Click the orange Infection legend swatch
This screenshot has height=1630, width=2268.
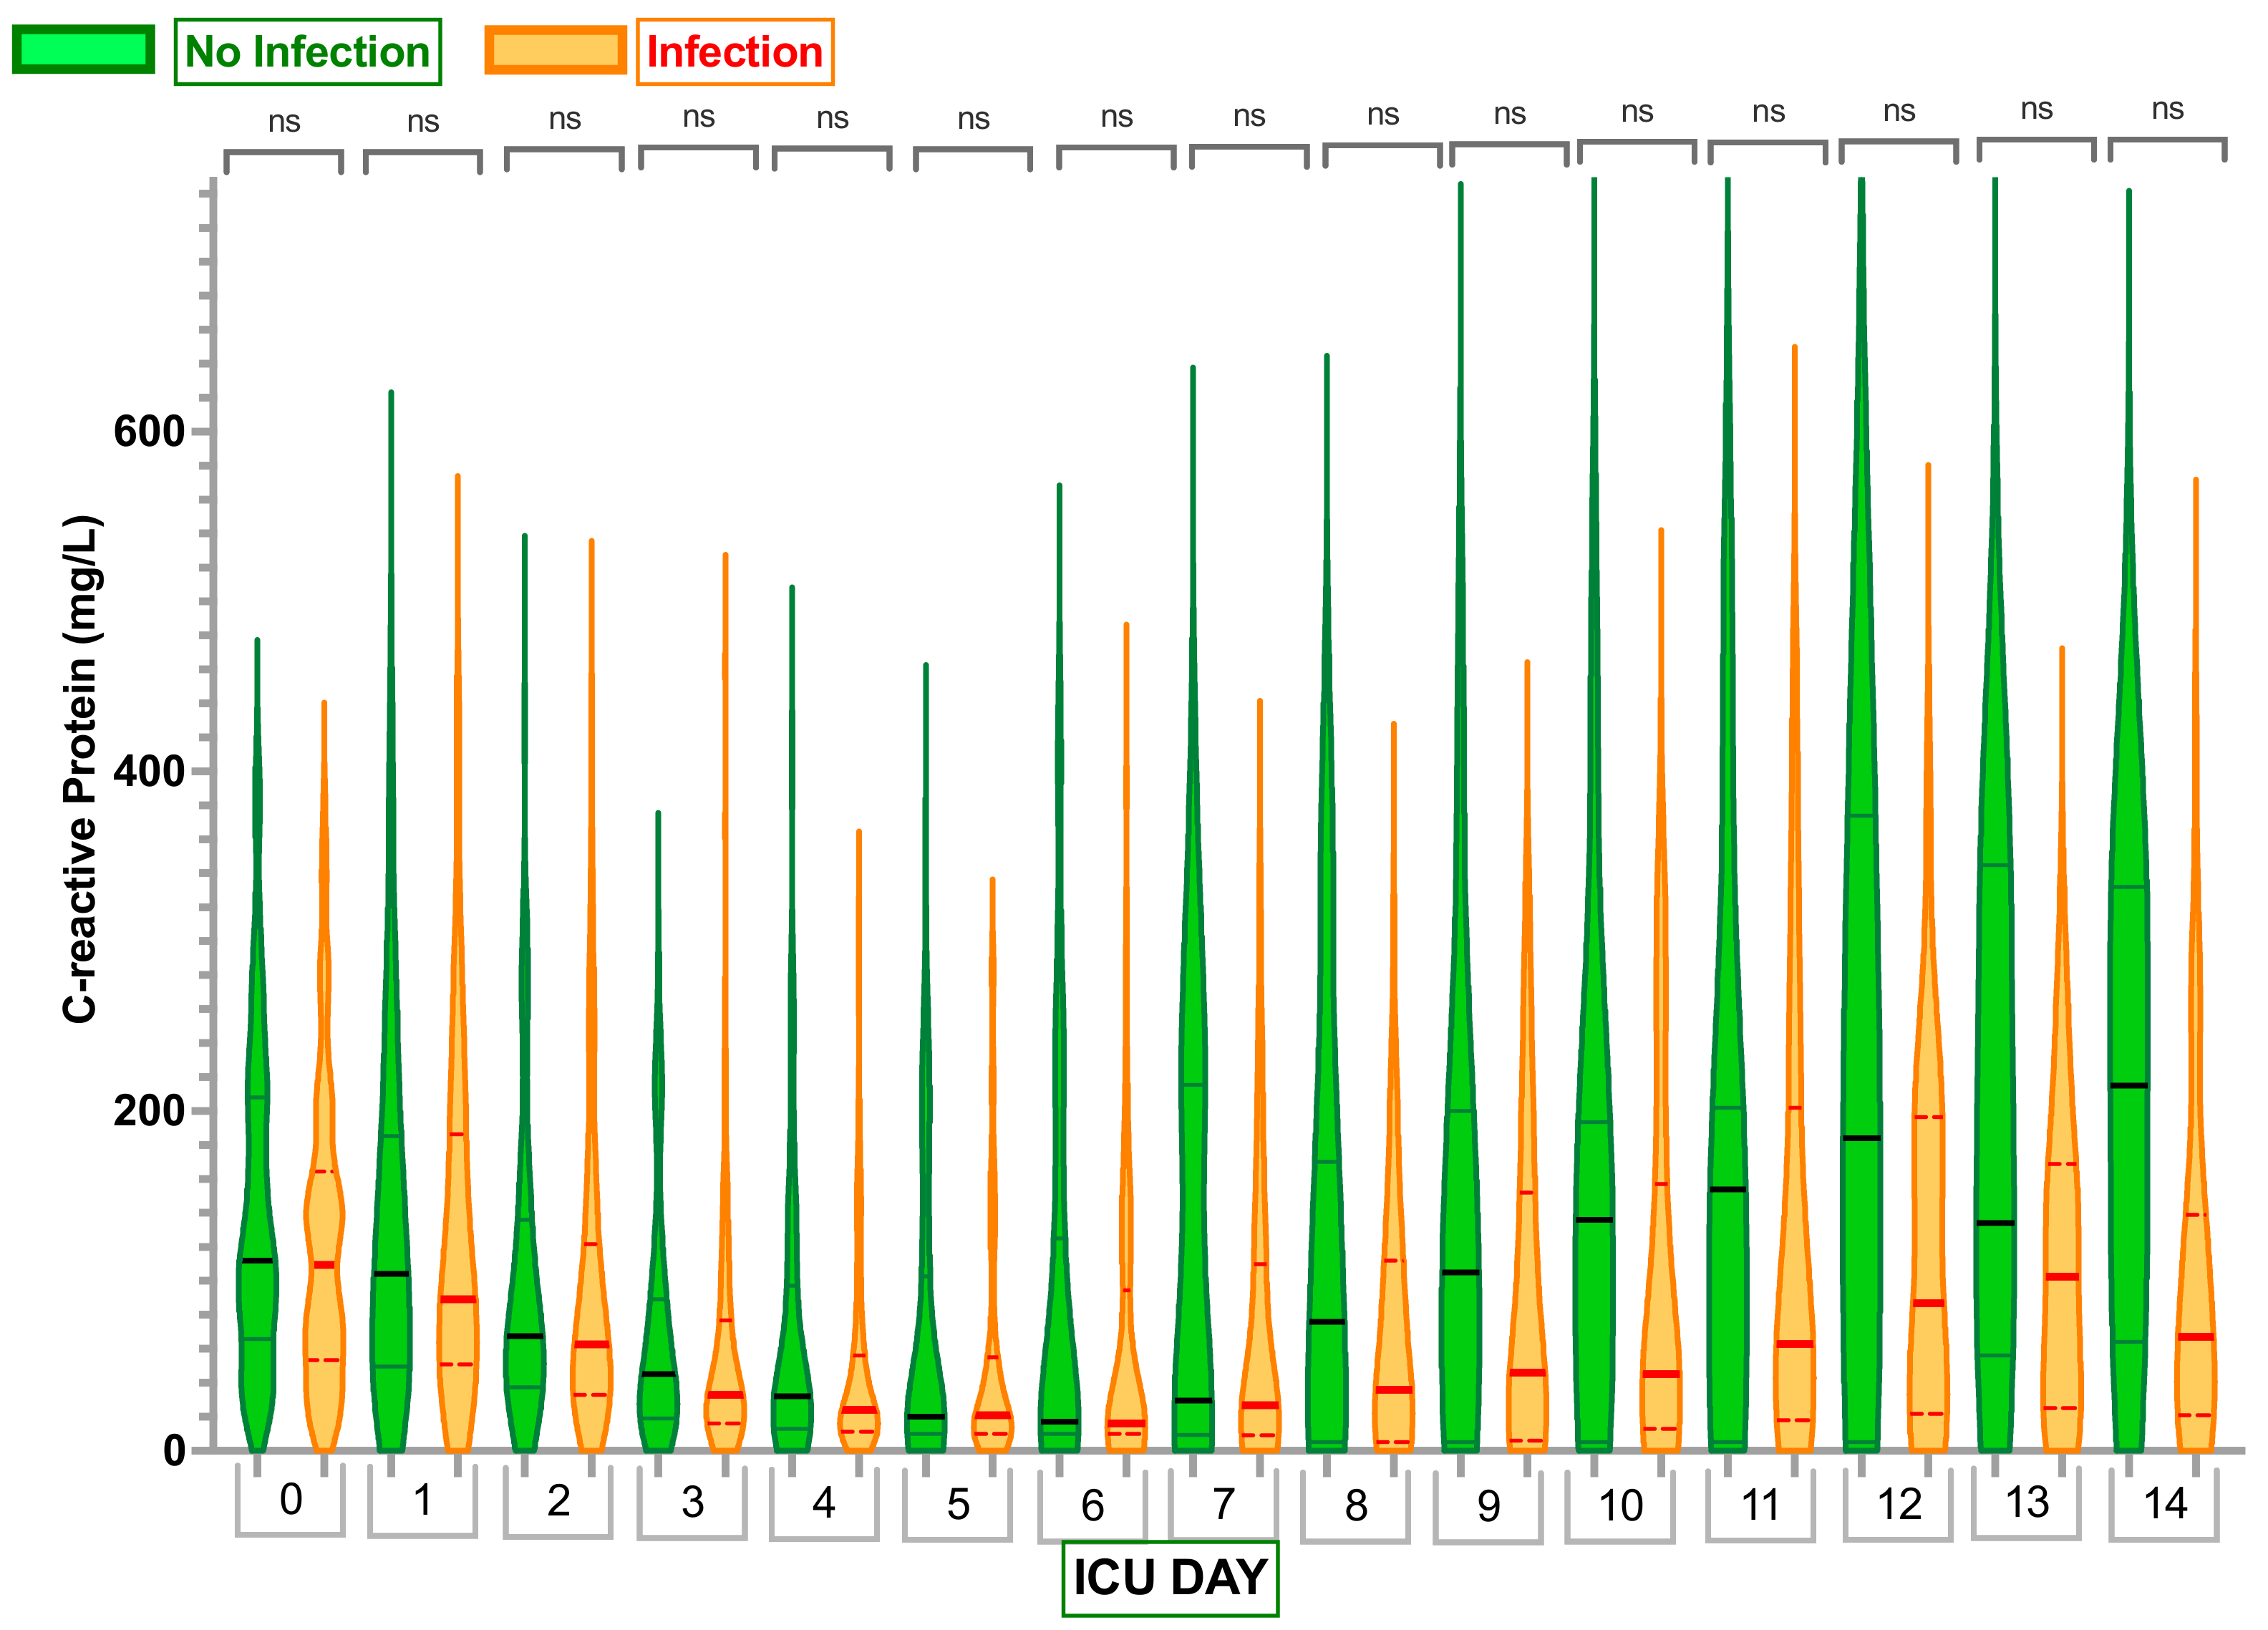[555, 50]
